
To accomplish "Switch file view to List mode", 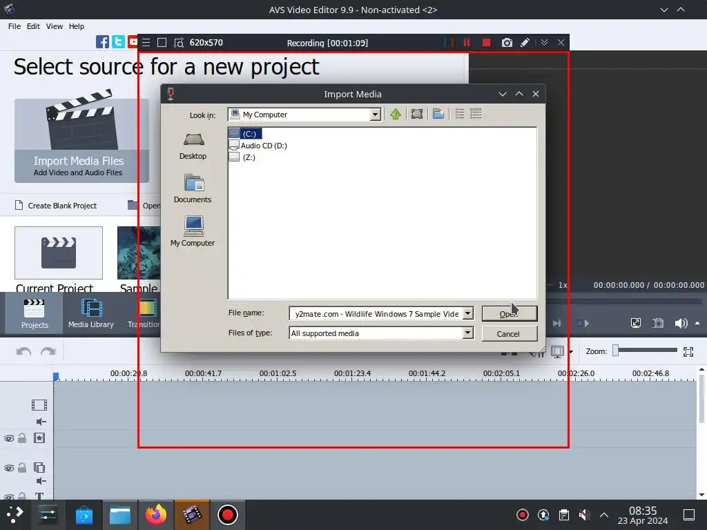I will [x=459, y=114].
